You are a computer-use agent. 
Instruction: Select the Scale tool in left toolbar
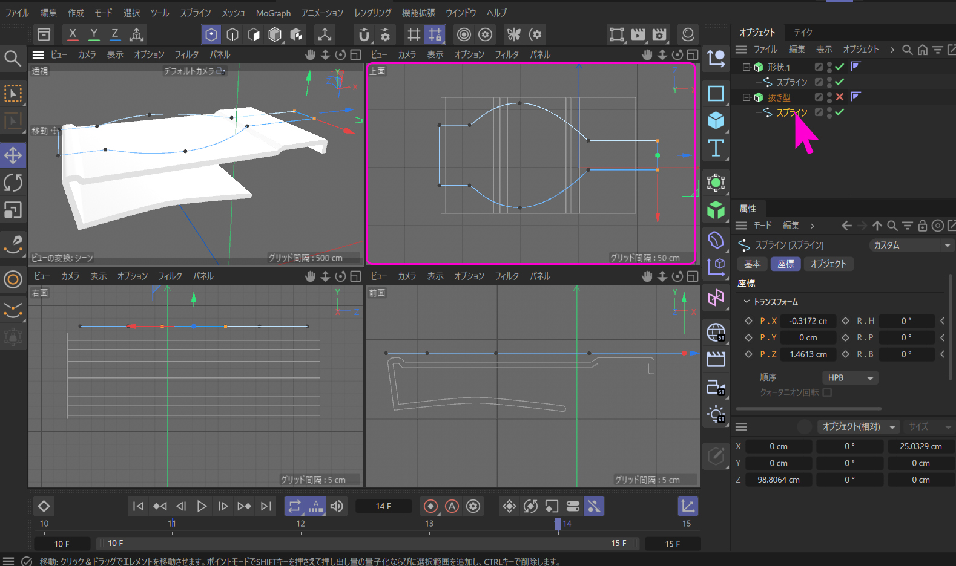coord(13,210)
